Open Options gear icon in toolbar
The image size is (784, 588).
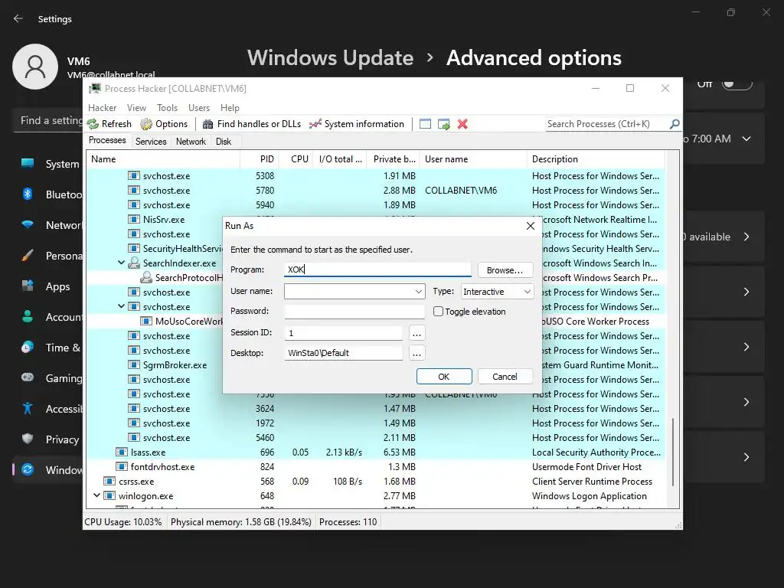pos(146,124)
